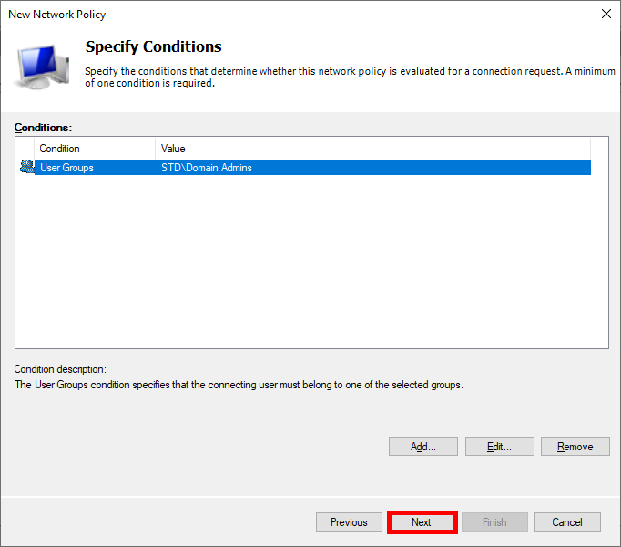
Task: Click the Specify Conditions heading
Action: [153, 46]
